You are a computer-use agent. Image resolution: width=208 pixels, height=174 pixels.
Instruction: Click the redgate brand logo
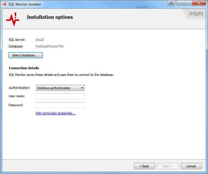[x=196, y=14]
